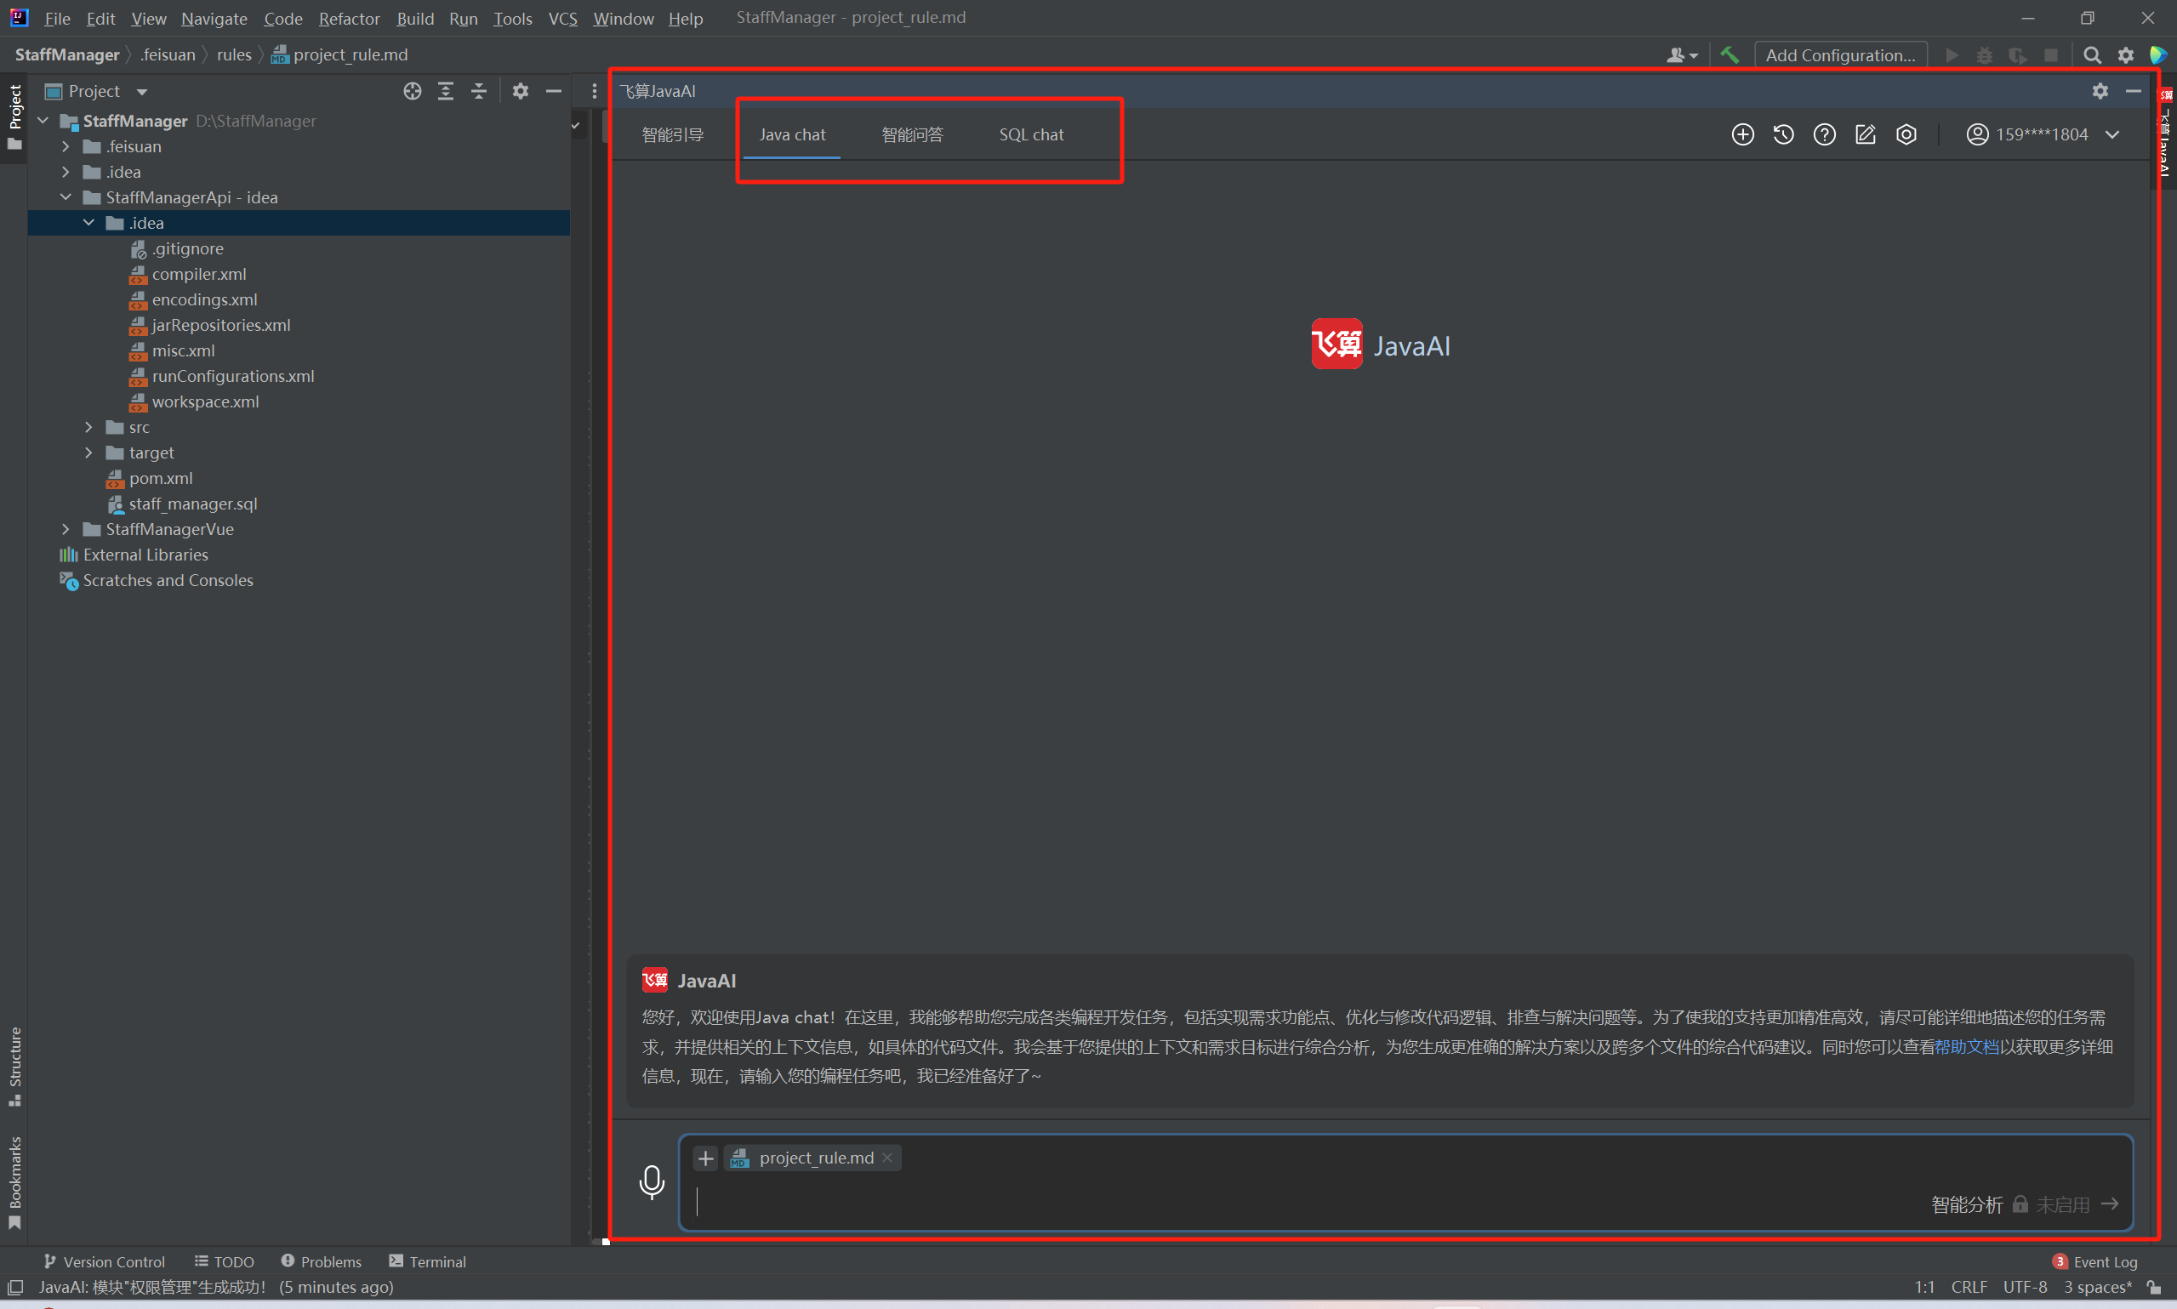Click Add Configuration button
Image resolution: width=2177 pixels, height=1309 pixels.
(x=1840, y=54)
